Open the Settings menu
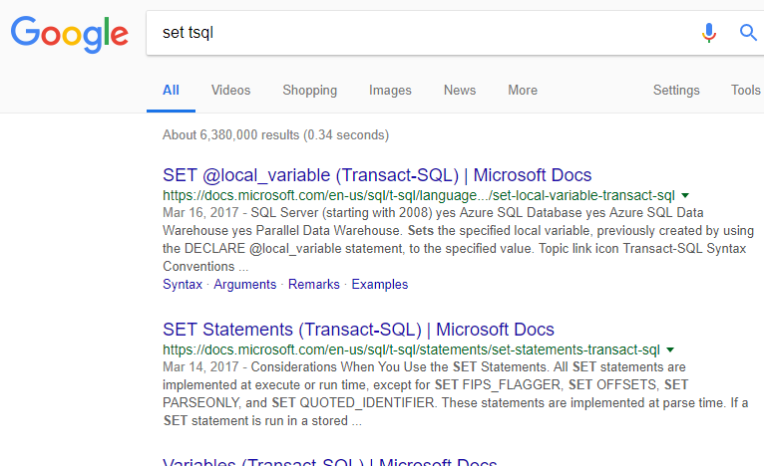 pos(676,90)
